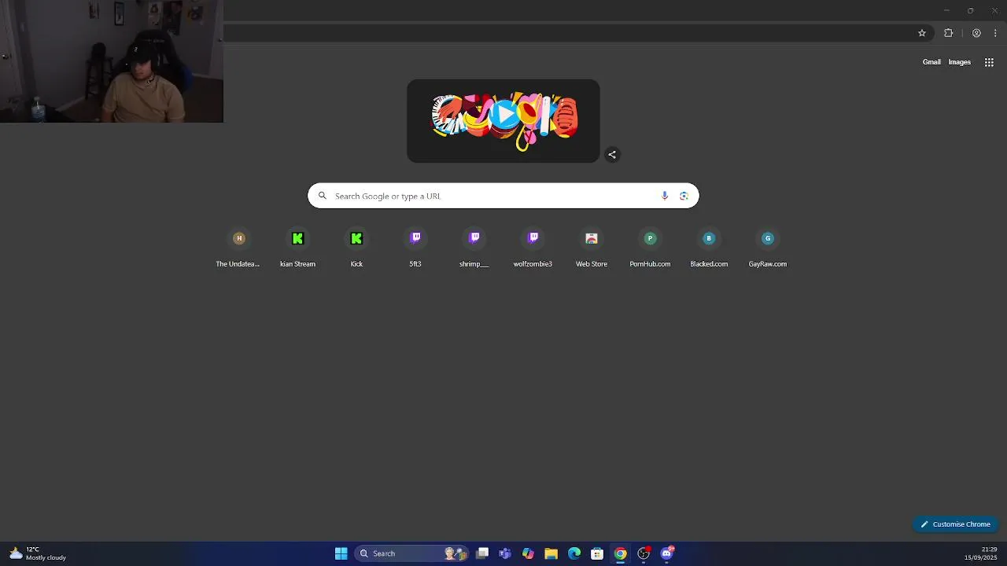Open Task View on the taskbar
The height and width of the screenshot is (566, 1007).
(482, 553)
